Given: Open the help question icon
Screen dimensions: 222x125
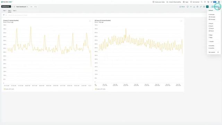Looking at the screenshot, I should tap(205, 2).
